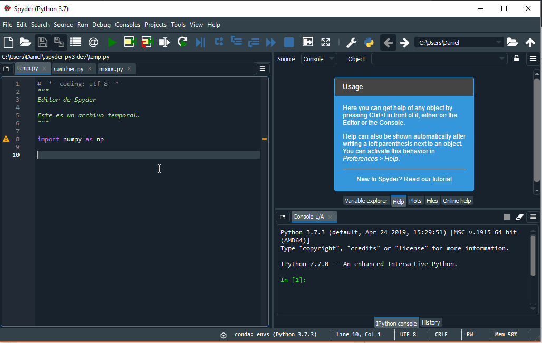Viewport: 542px width, 343px height.
Task: Go back with left arrow icon
Action: [x=388, y=43]
